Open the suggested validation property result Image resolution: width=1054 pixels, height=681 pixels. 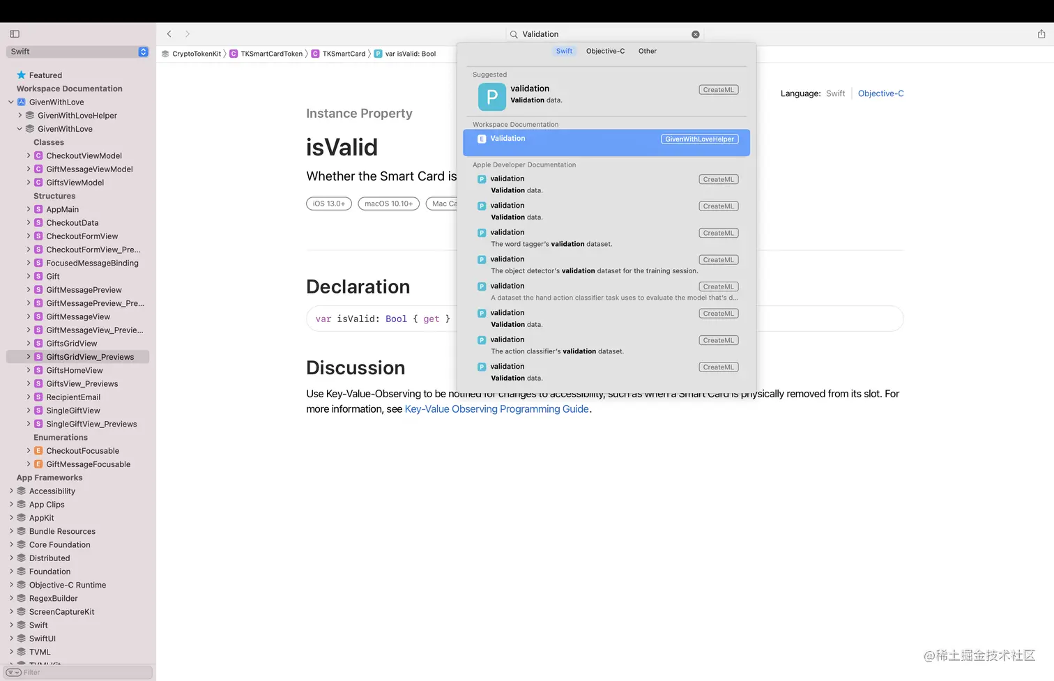click(606, 96)
